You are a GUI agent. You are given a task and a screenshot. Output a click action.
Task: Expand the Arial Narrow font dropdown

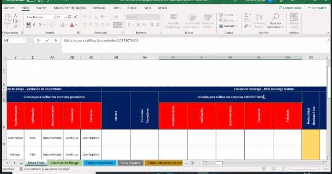click(x=54, y=17)
